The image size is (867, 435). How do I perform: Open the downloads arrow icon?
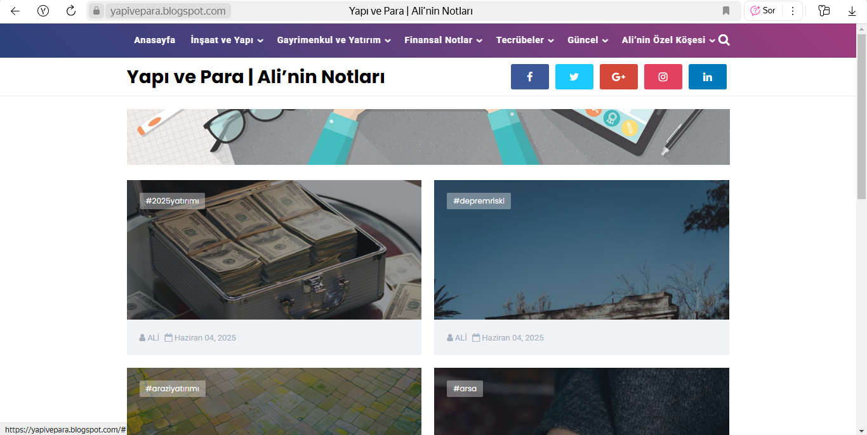click(x=852, y=11)
